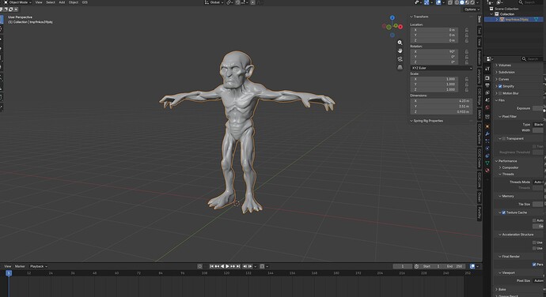
Task: Click the play animation button in timeline
Action: click(x=227, y=266)
